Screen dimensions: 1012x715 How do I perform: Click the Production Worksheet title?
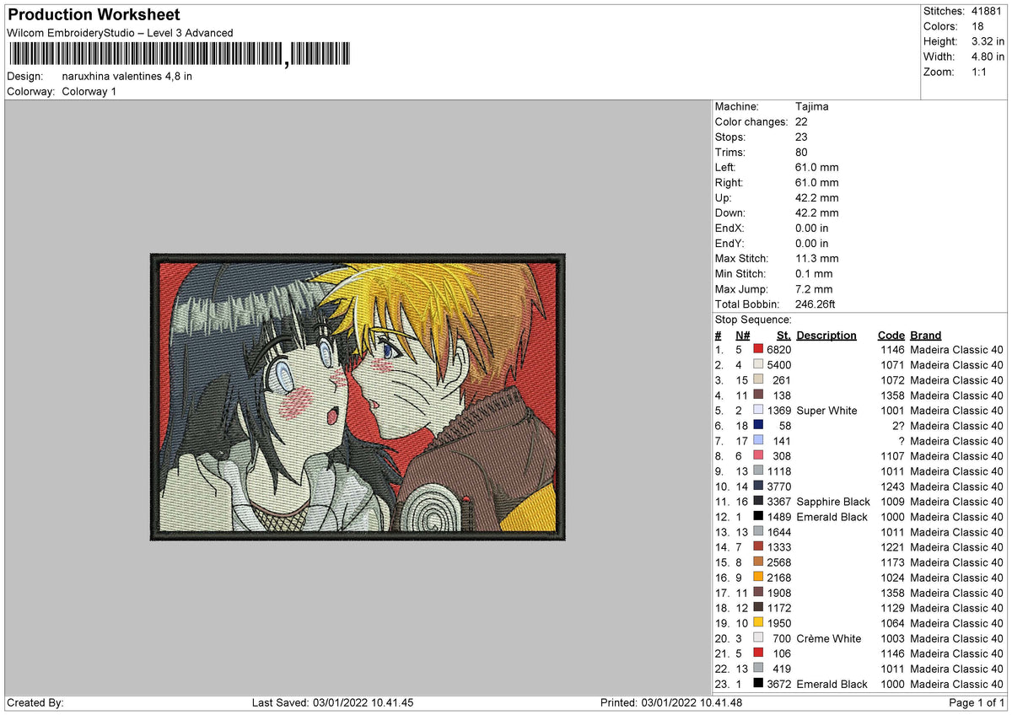tap(94, 15)
